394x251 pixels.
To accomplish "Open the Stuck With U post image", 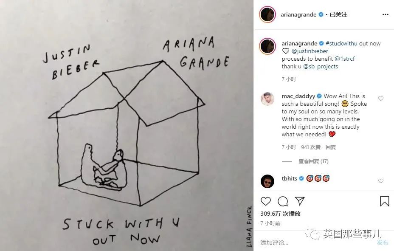I will pos(127,125).
